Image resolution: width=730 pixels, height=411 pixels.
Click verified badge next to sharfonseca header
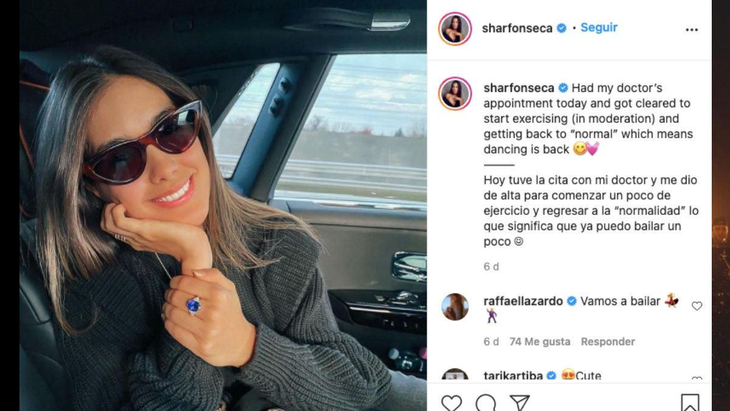pyautogui.click(x=561, y=28)
